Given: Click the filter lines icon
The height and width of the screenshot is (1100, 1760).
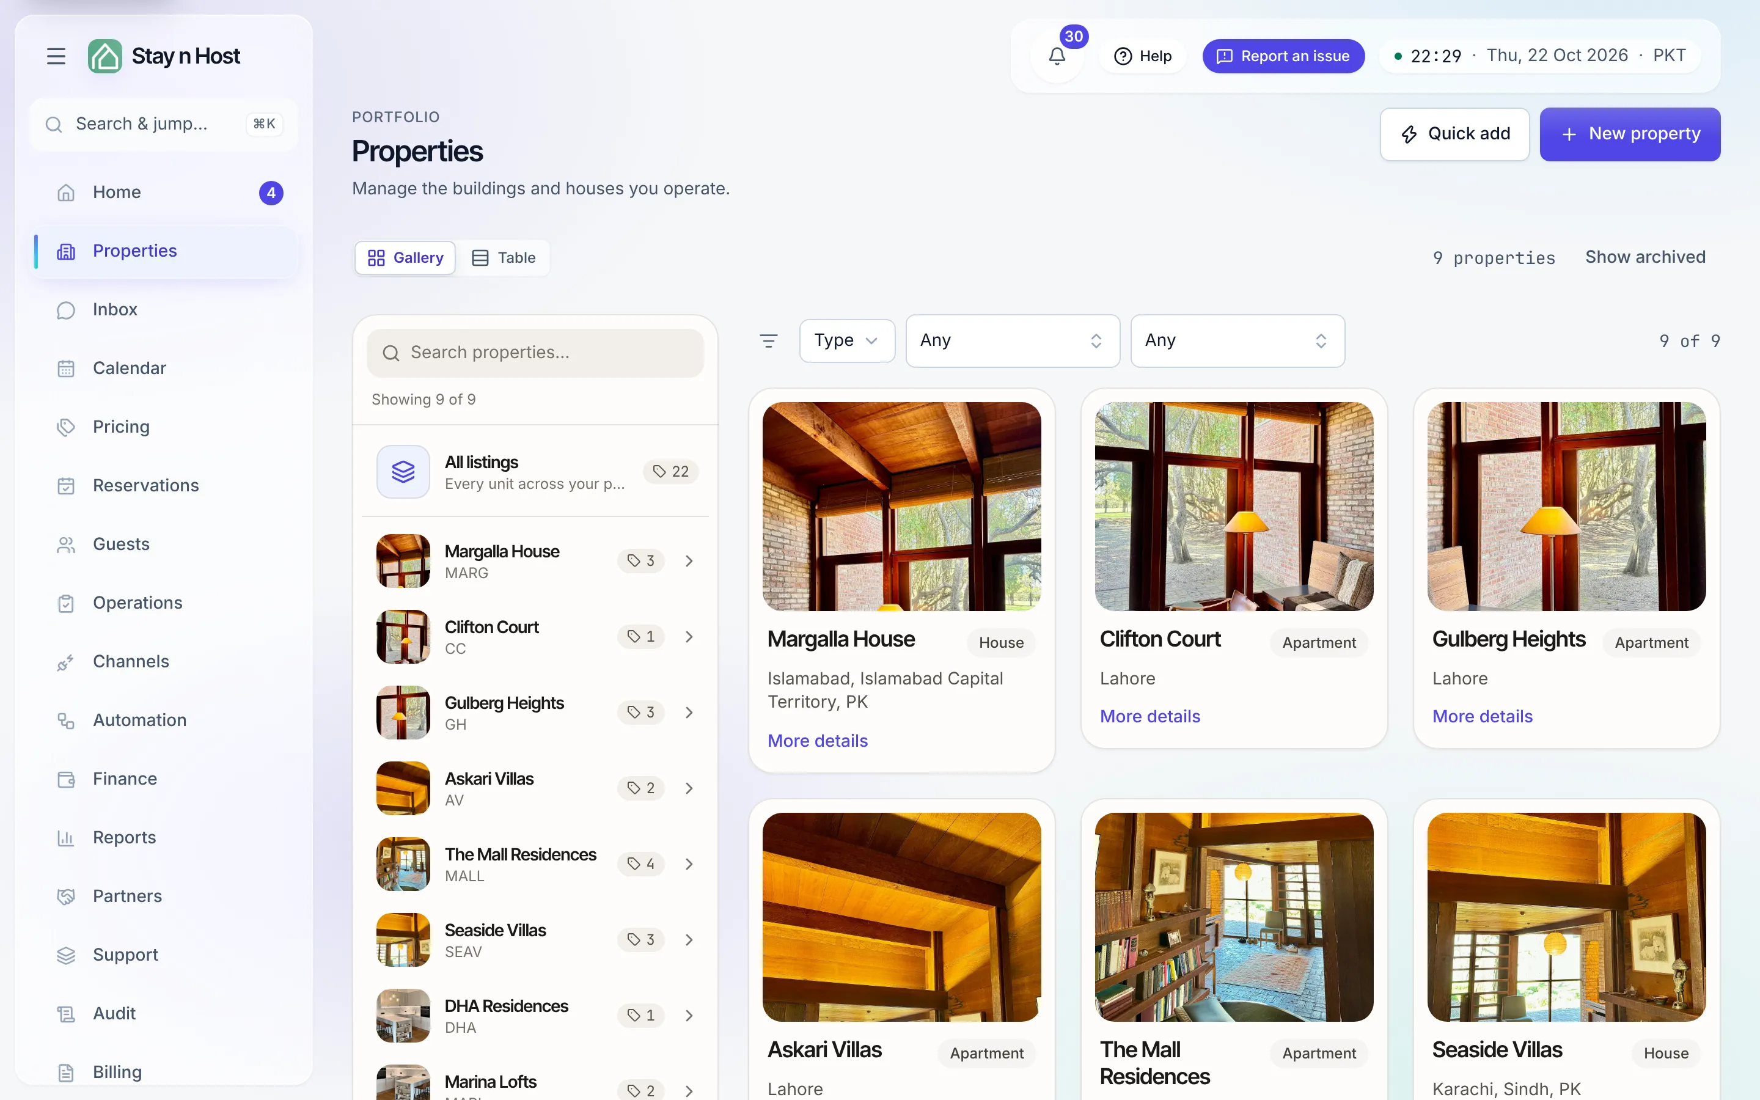Looking at the screenshot, I should pos(769,340).
